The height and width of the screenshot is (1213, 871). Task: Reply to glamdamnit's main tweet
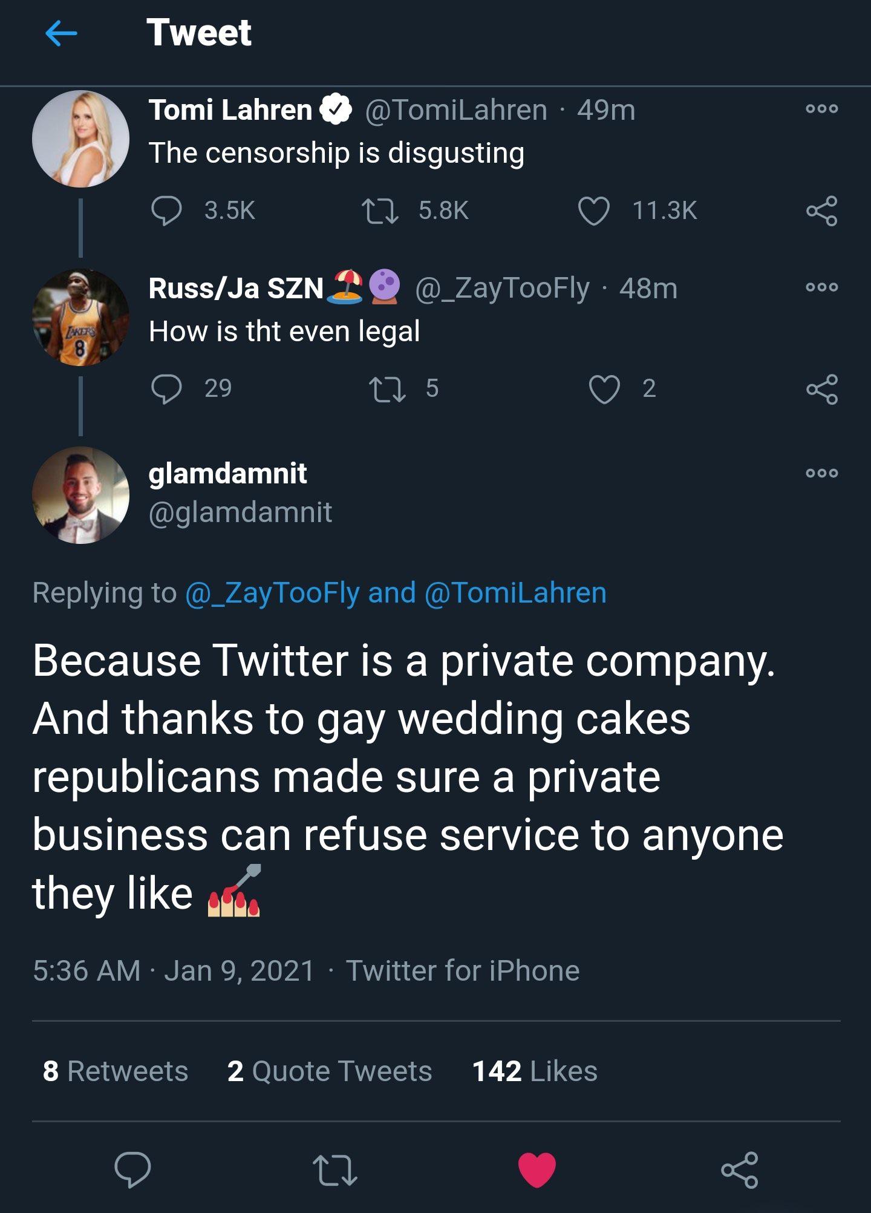click(x=132, y=1169)
